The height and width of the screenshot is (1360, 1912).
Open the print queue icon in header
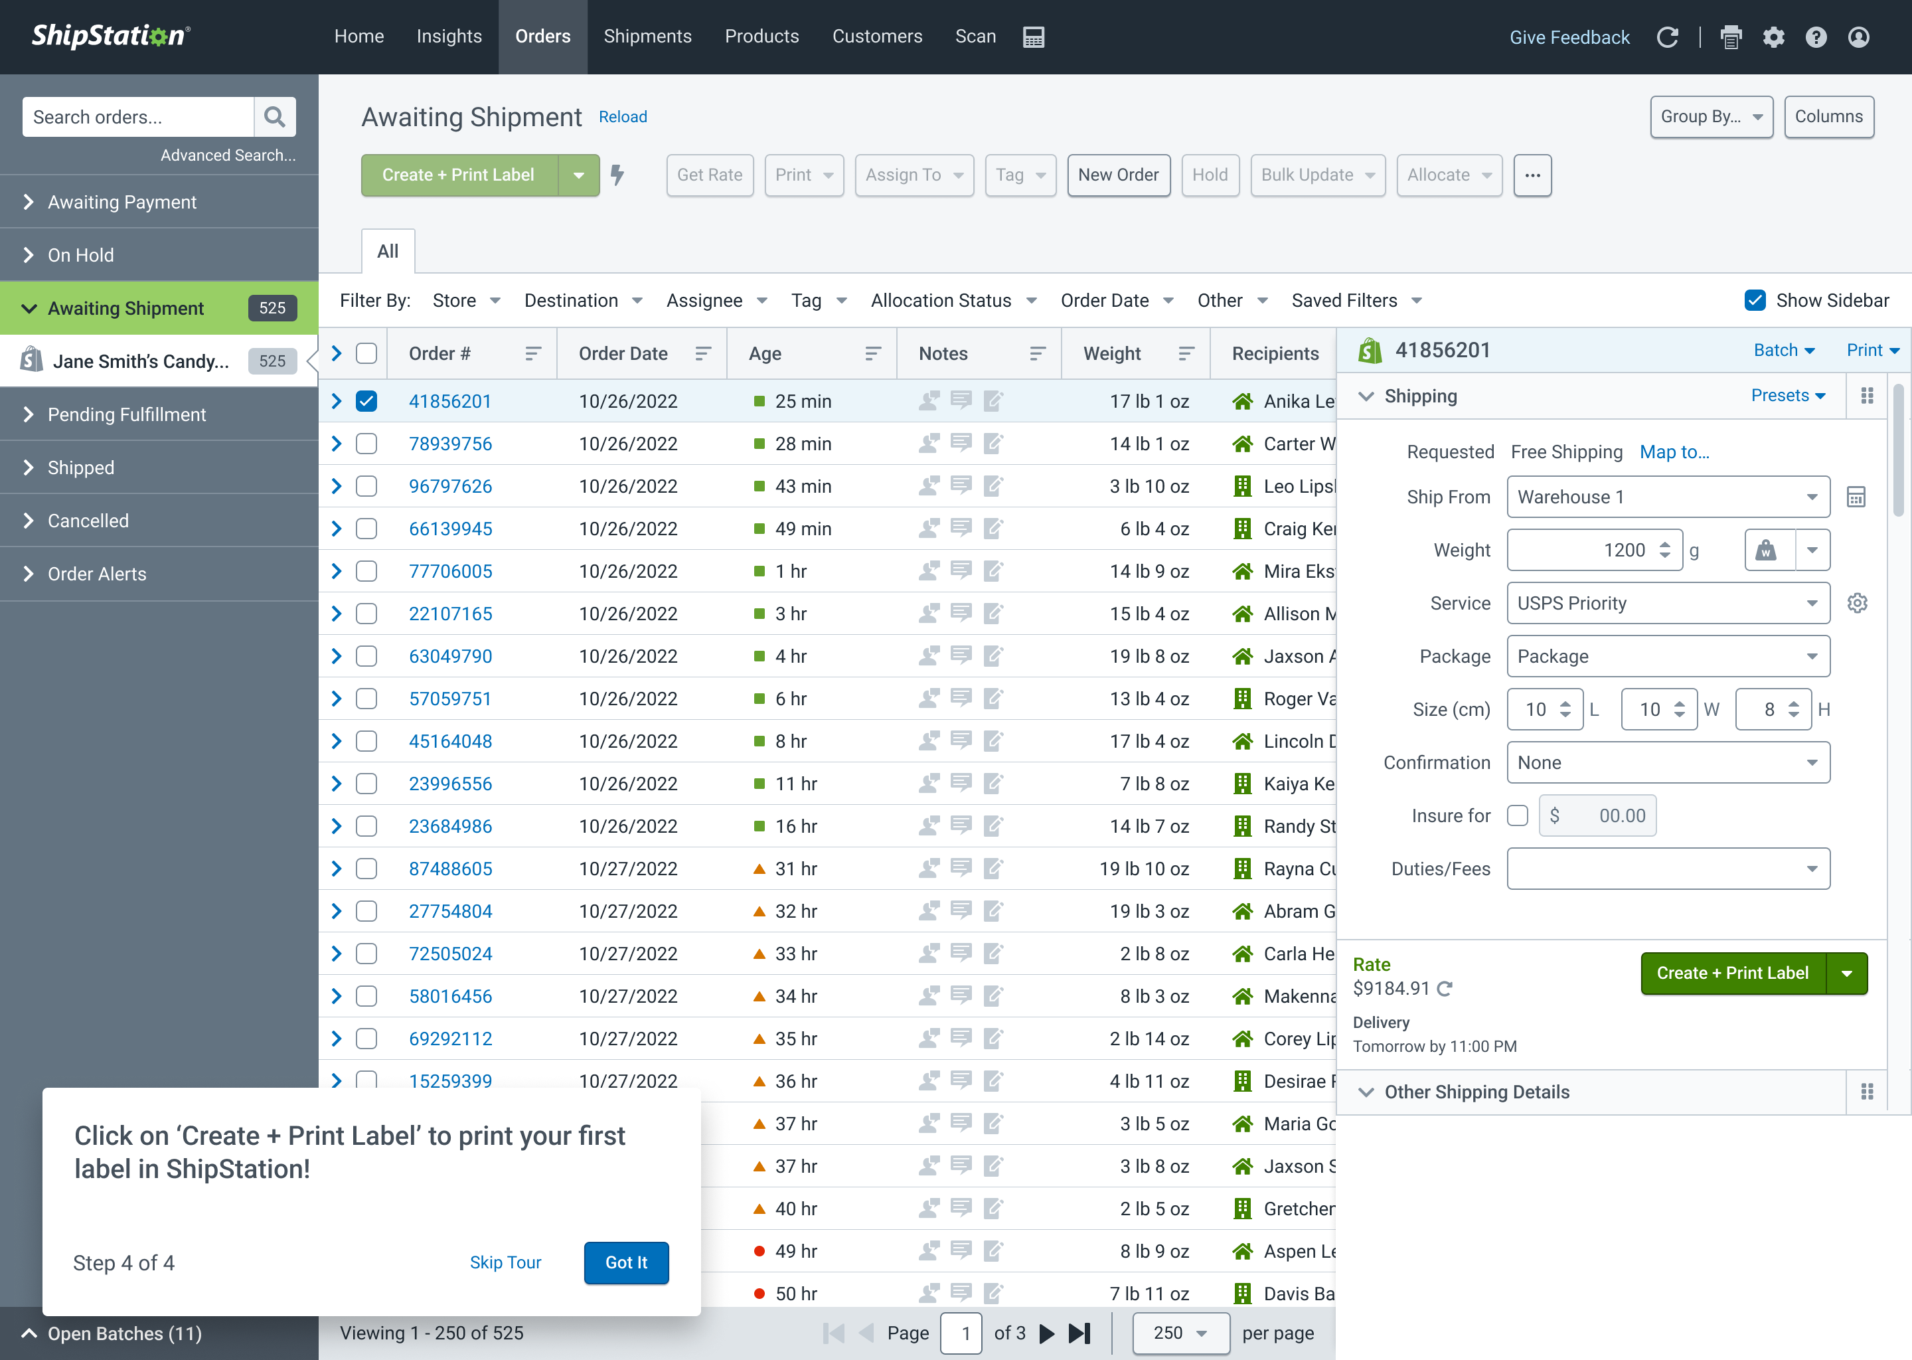(x=1730, y=37)
